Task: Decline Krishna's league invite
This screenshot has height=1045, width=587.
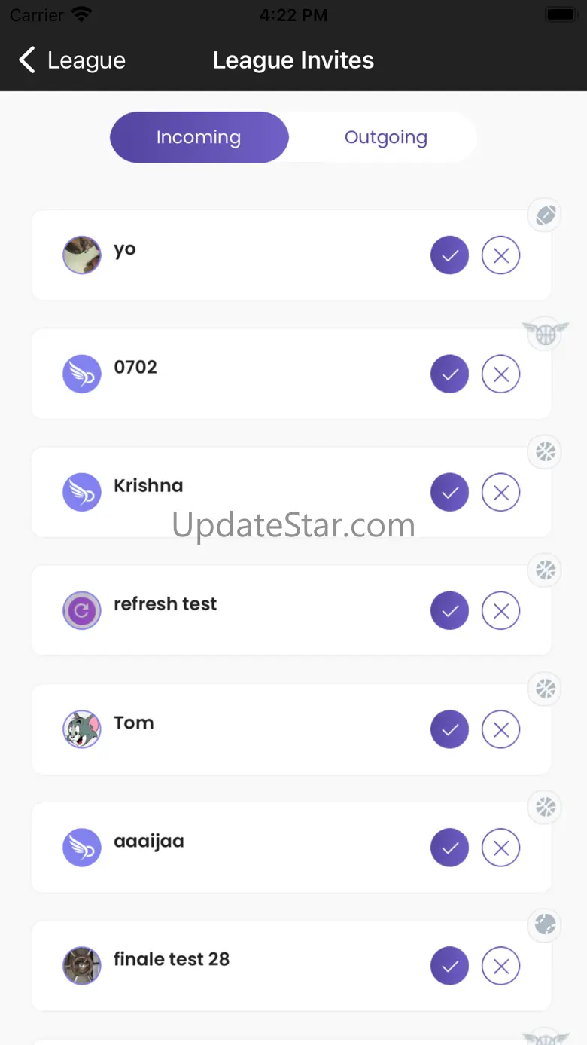Action: [500, 492]
